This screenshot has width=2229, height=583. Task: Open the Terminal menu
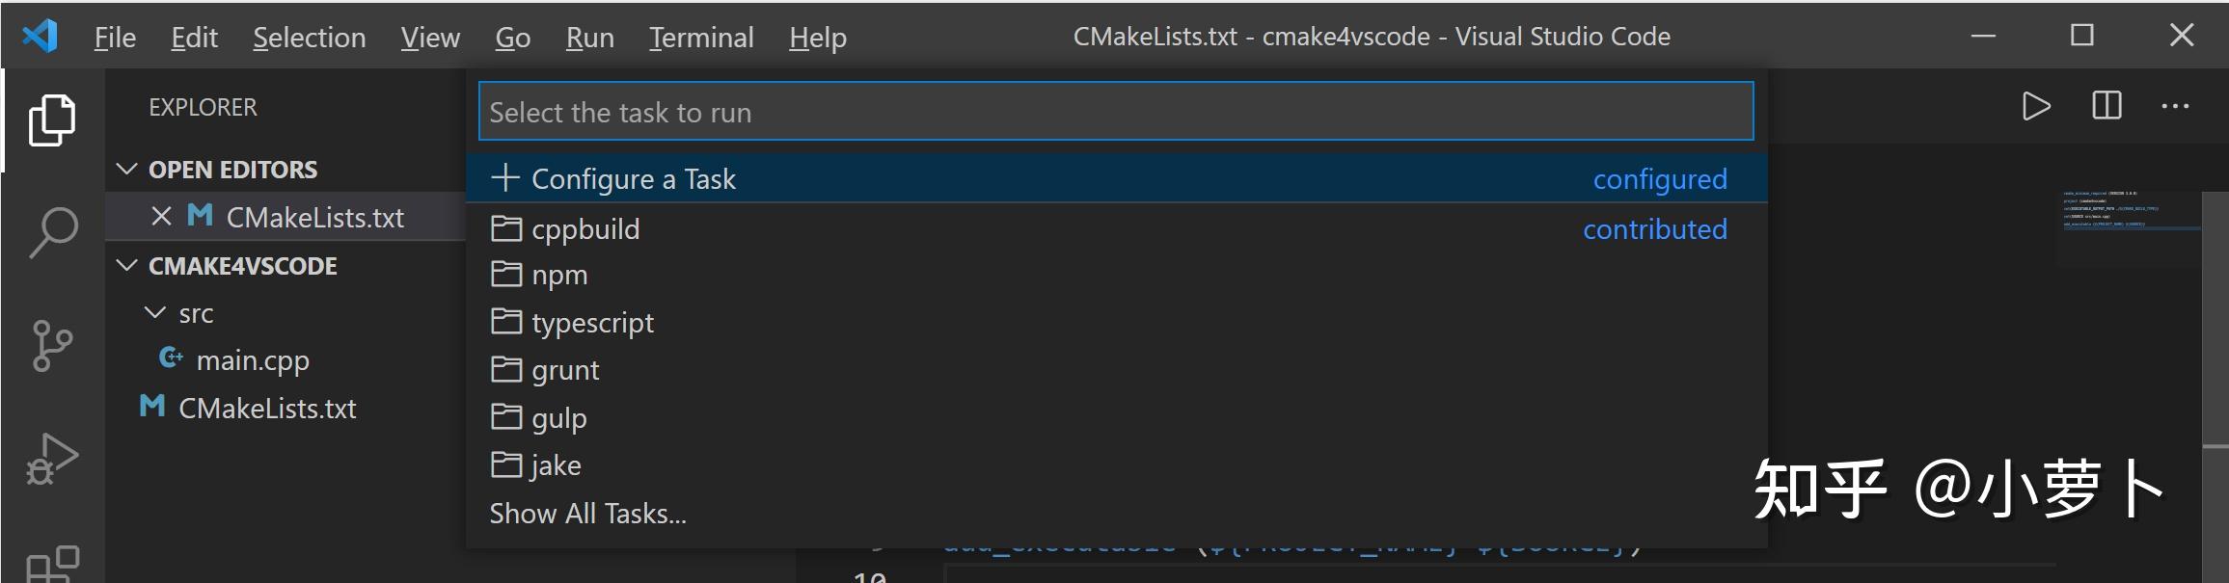(701, 37)
